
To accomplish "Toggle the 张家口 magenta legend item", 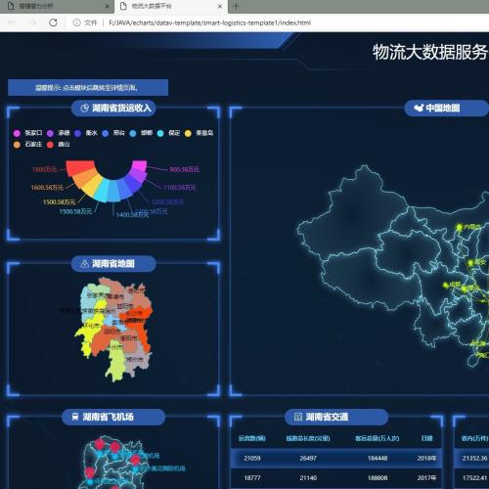I will tap(27, 133).
